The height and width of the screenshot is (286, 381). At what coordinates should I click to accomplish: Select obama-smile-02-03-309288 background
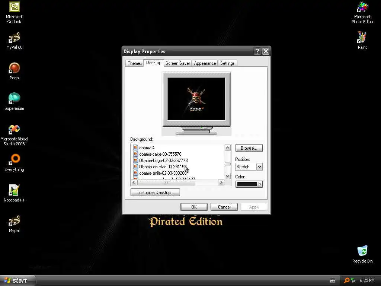[163, 173]
